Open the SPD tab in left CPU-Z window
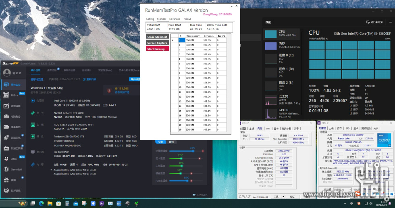Screen dimensions: 395x208 [268, 129]
